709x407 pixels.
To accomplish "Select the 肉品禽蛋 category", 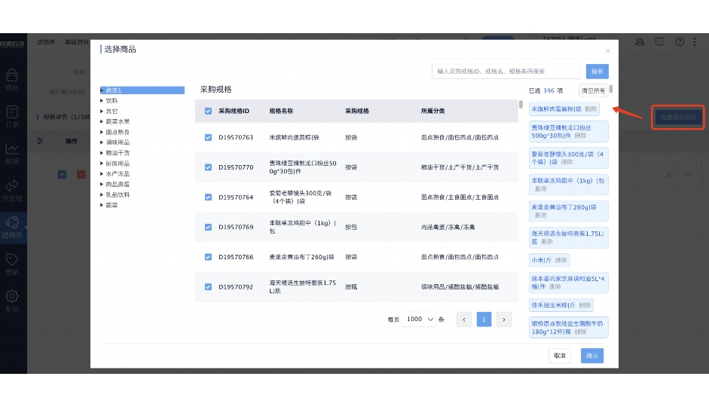I will click(118, 184).
